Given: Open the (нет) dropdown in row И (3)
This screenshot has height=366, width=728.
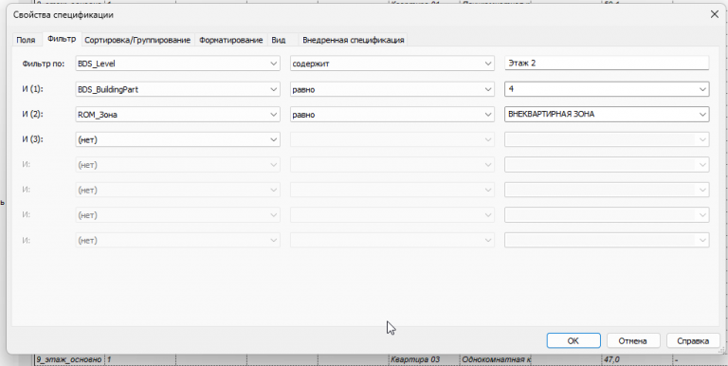Looking at the screenshot, I should pos(178,139).
